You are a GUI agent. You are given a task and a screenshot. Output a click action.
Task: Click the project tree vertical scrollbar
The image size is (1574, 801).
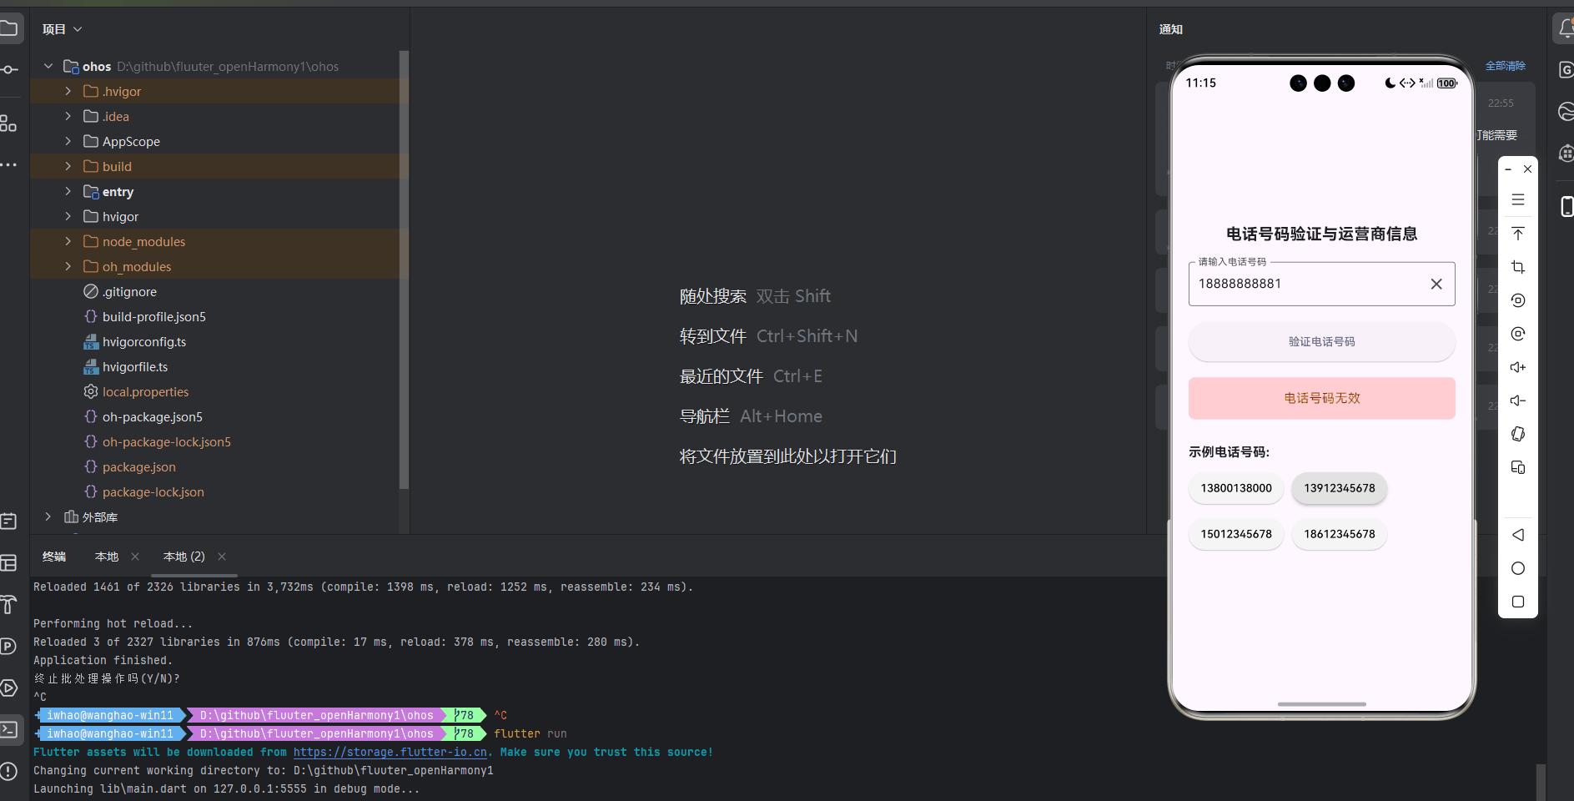point(404,270)
